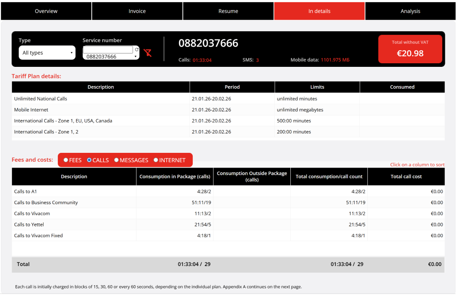Click the Mobile data 1101.975 value
The image size is (456, 295).
pyautogui.click(x=335, y=60)
